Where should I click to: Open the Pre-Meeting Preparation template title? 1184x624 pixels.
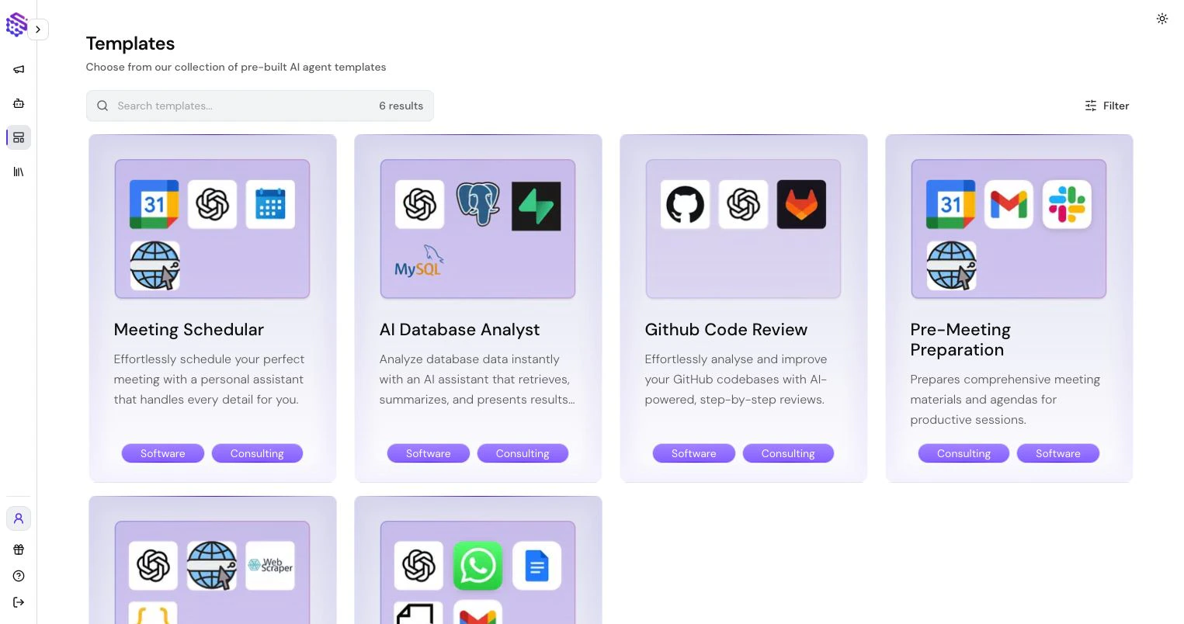(x=960, y=340)
